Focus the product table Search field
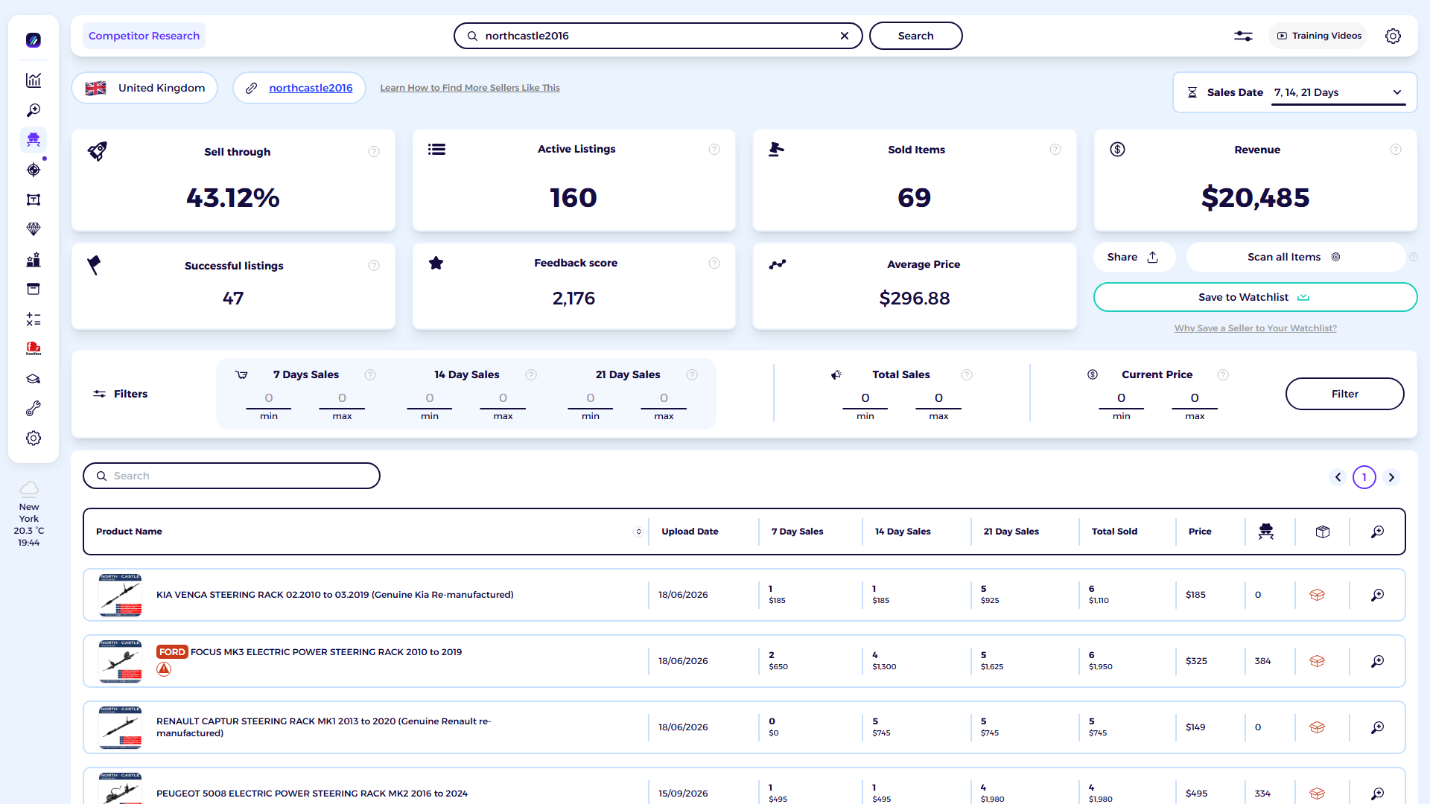Viewport: 1430px width, 804px height. 232,476
